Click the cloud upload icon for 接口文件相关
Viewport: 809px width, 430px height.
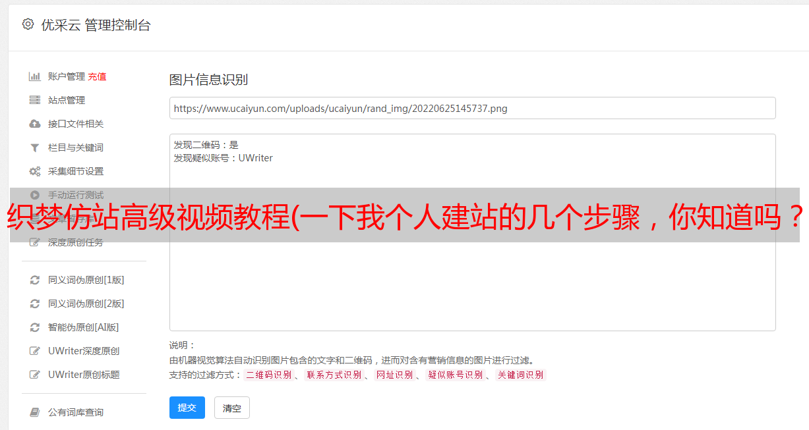[35, 124]
